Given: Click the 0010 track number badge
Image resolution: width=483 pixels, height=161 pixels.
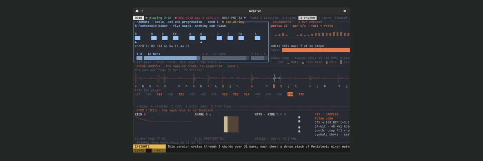Looking at the screenshot, I should coord(138,18).
